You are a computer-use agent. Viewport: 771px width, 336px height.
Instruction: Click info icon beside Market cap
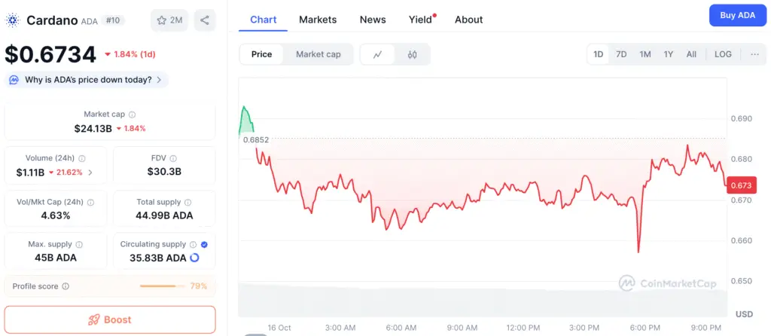[x=132, y=115]
